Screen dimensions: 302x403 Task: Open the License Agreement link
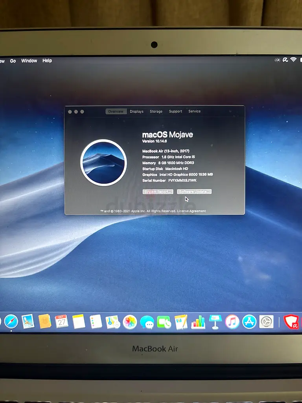[x=192, y=211]
